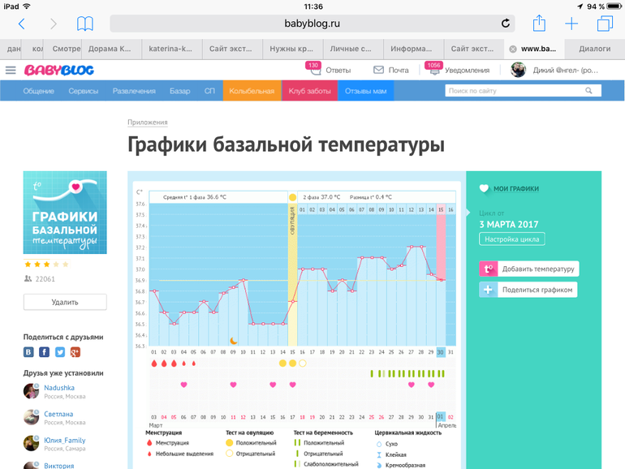Image resolution: width=625 pixels, height=469 pixels.
Task: Select day 30 on the chart axis
Action: tap(441, 352)
